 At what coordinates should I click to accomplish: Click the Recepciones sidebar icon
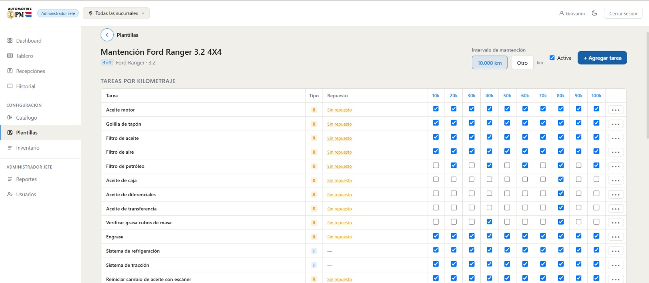click(x=10, y=71)
